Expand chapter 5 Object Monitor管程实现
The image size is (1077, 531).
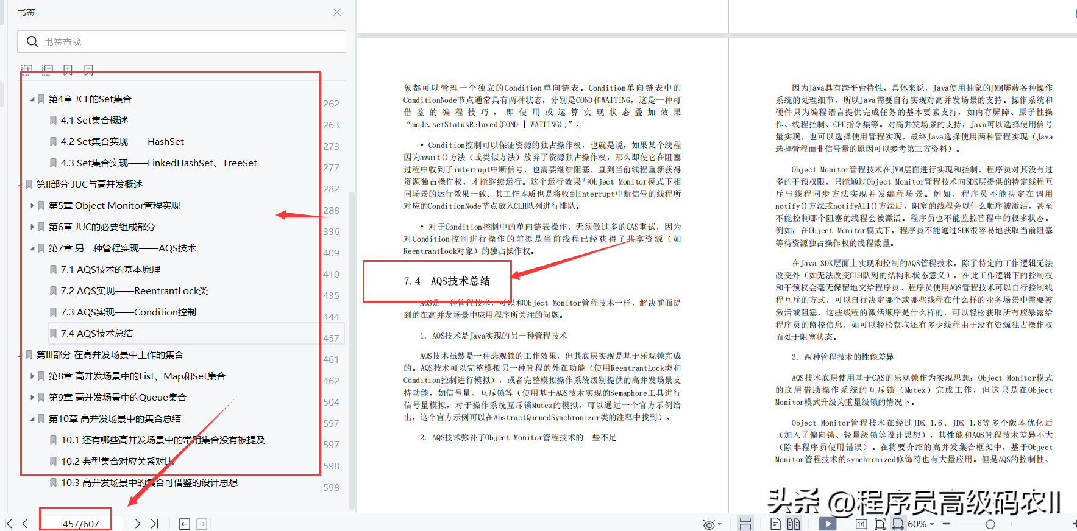32,206
